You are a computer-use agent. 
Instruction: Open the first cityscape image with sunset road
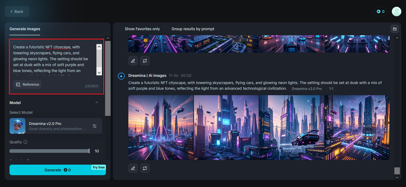pyautogui.click(x=161, y=127)
